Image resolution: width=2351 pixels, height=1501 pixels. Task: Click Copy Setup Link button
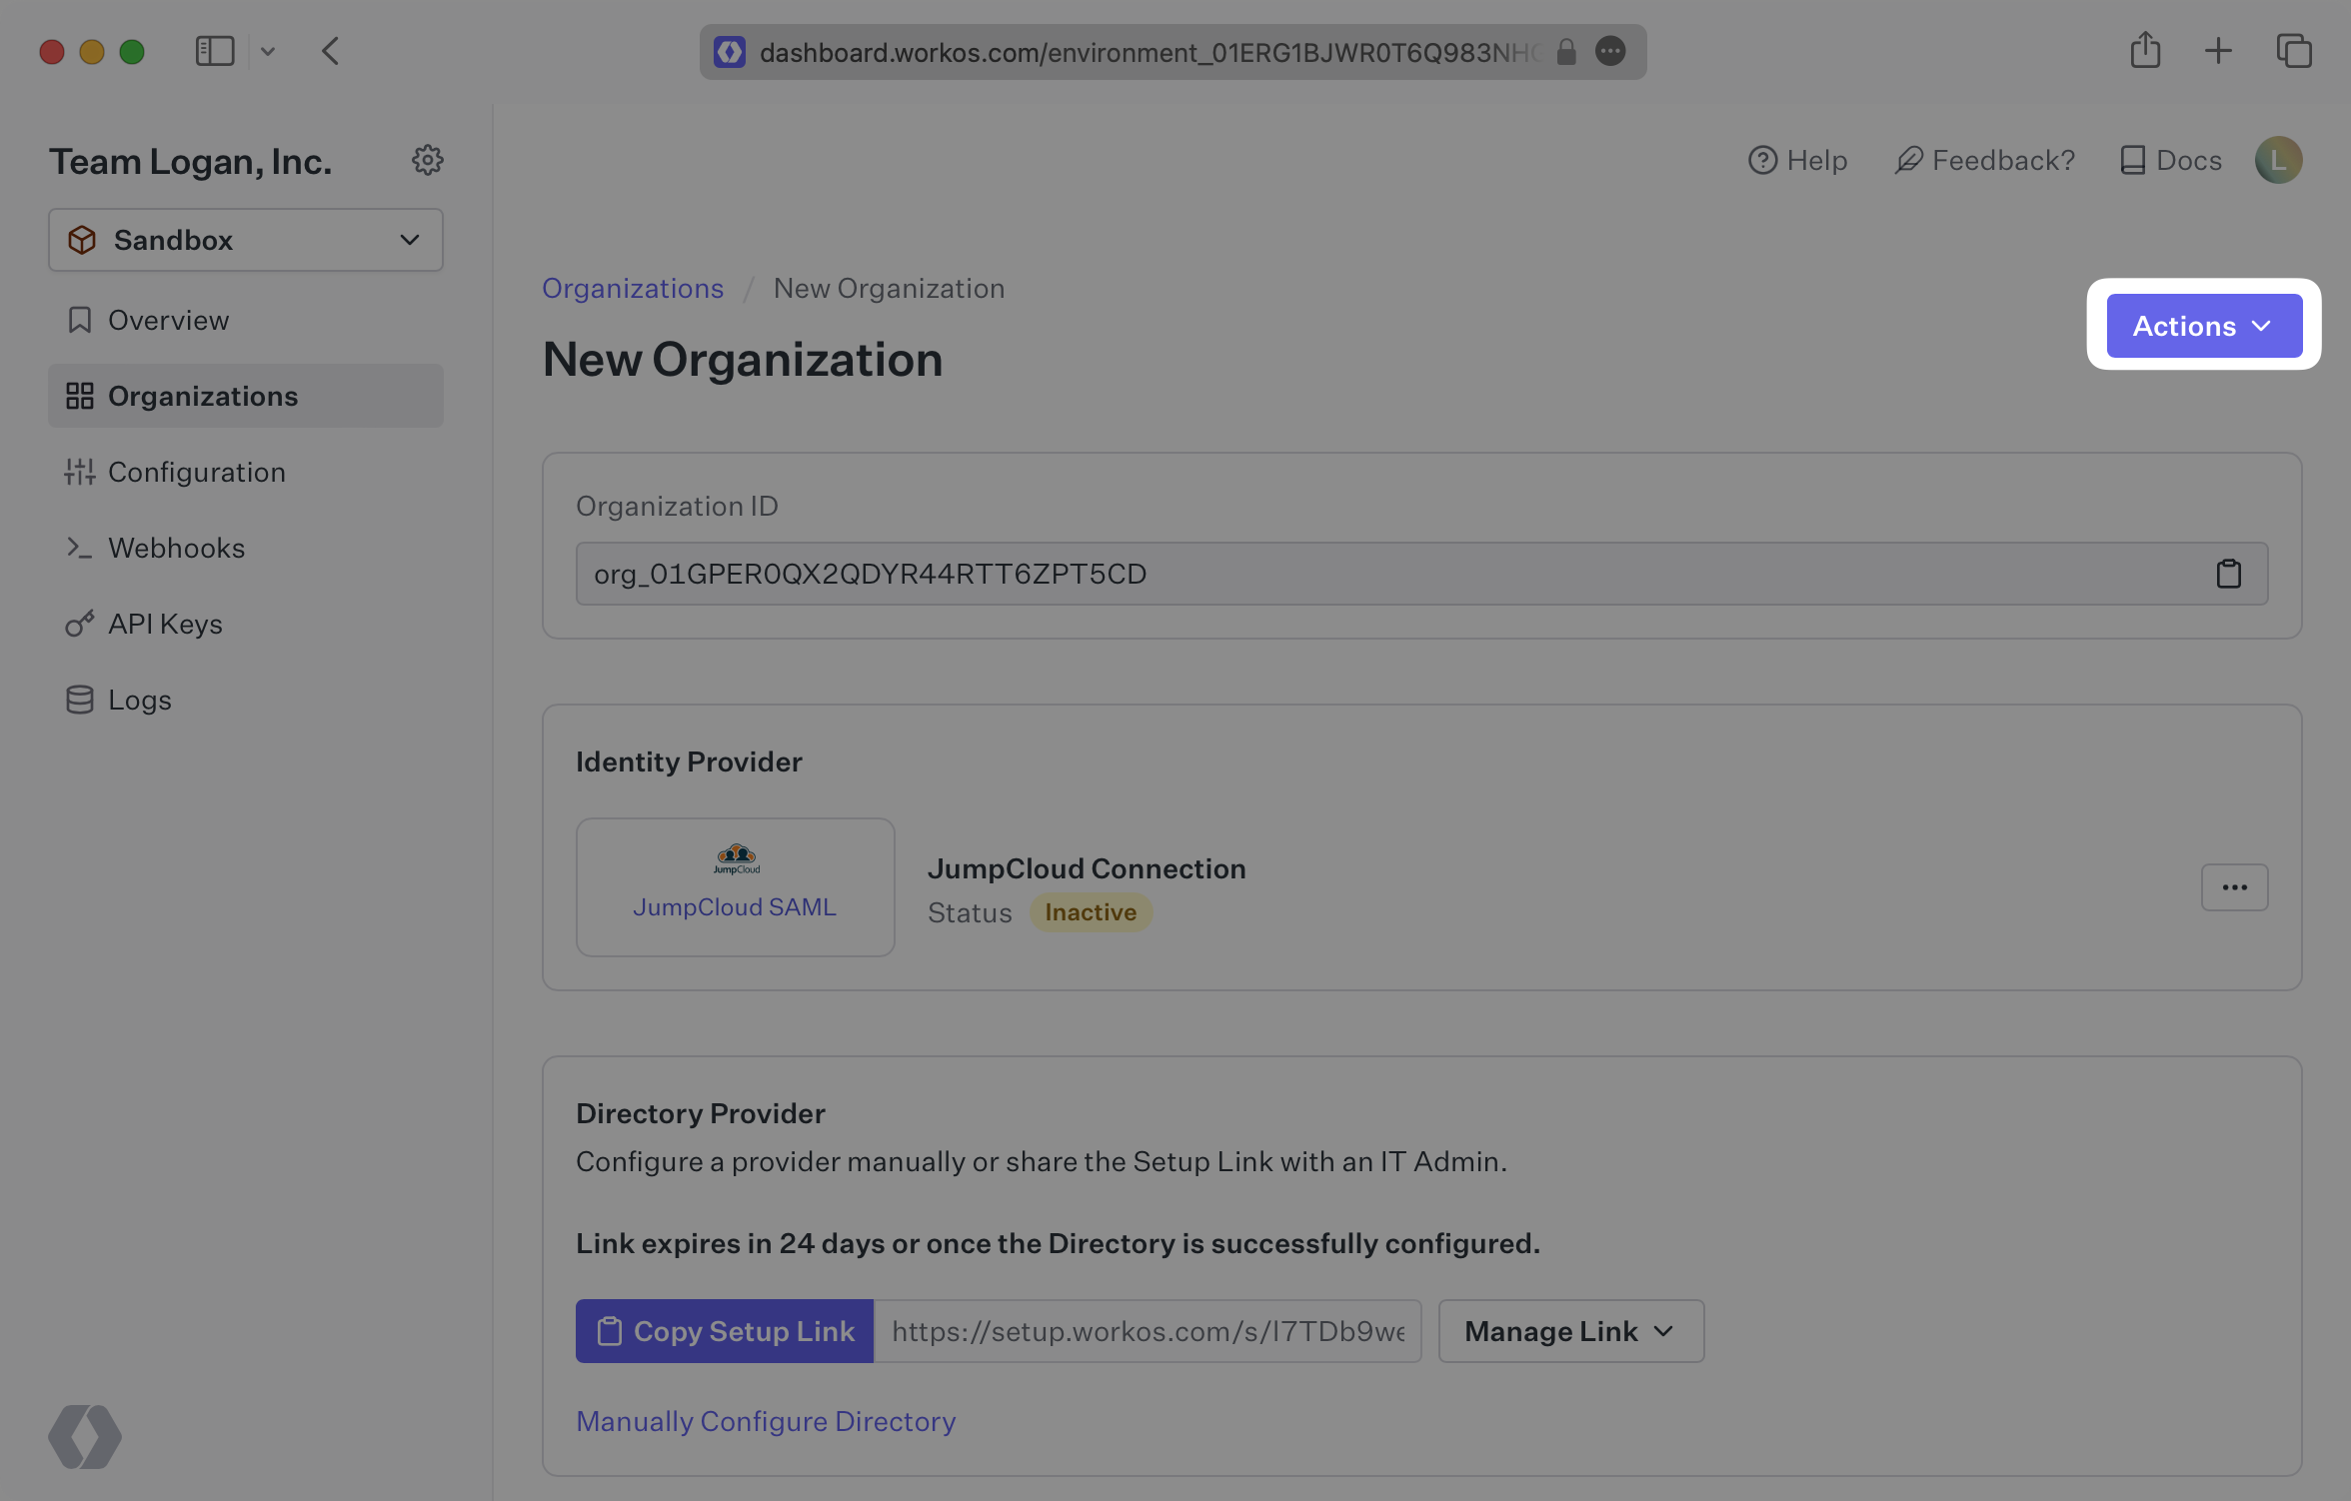tap(725, 1330)
